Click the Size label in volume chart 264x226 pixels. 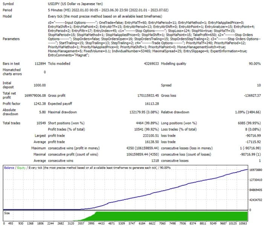click(7, 213)
